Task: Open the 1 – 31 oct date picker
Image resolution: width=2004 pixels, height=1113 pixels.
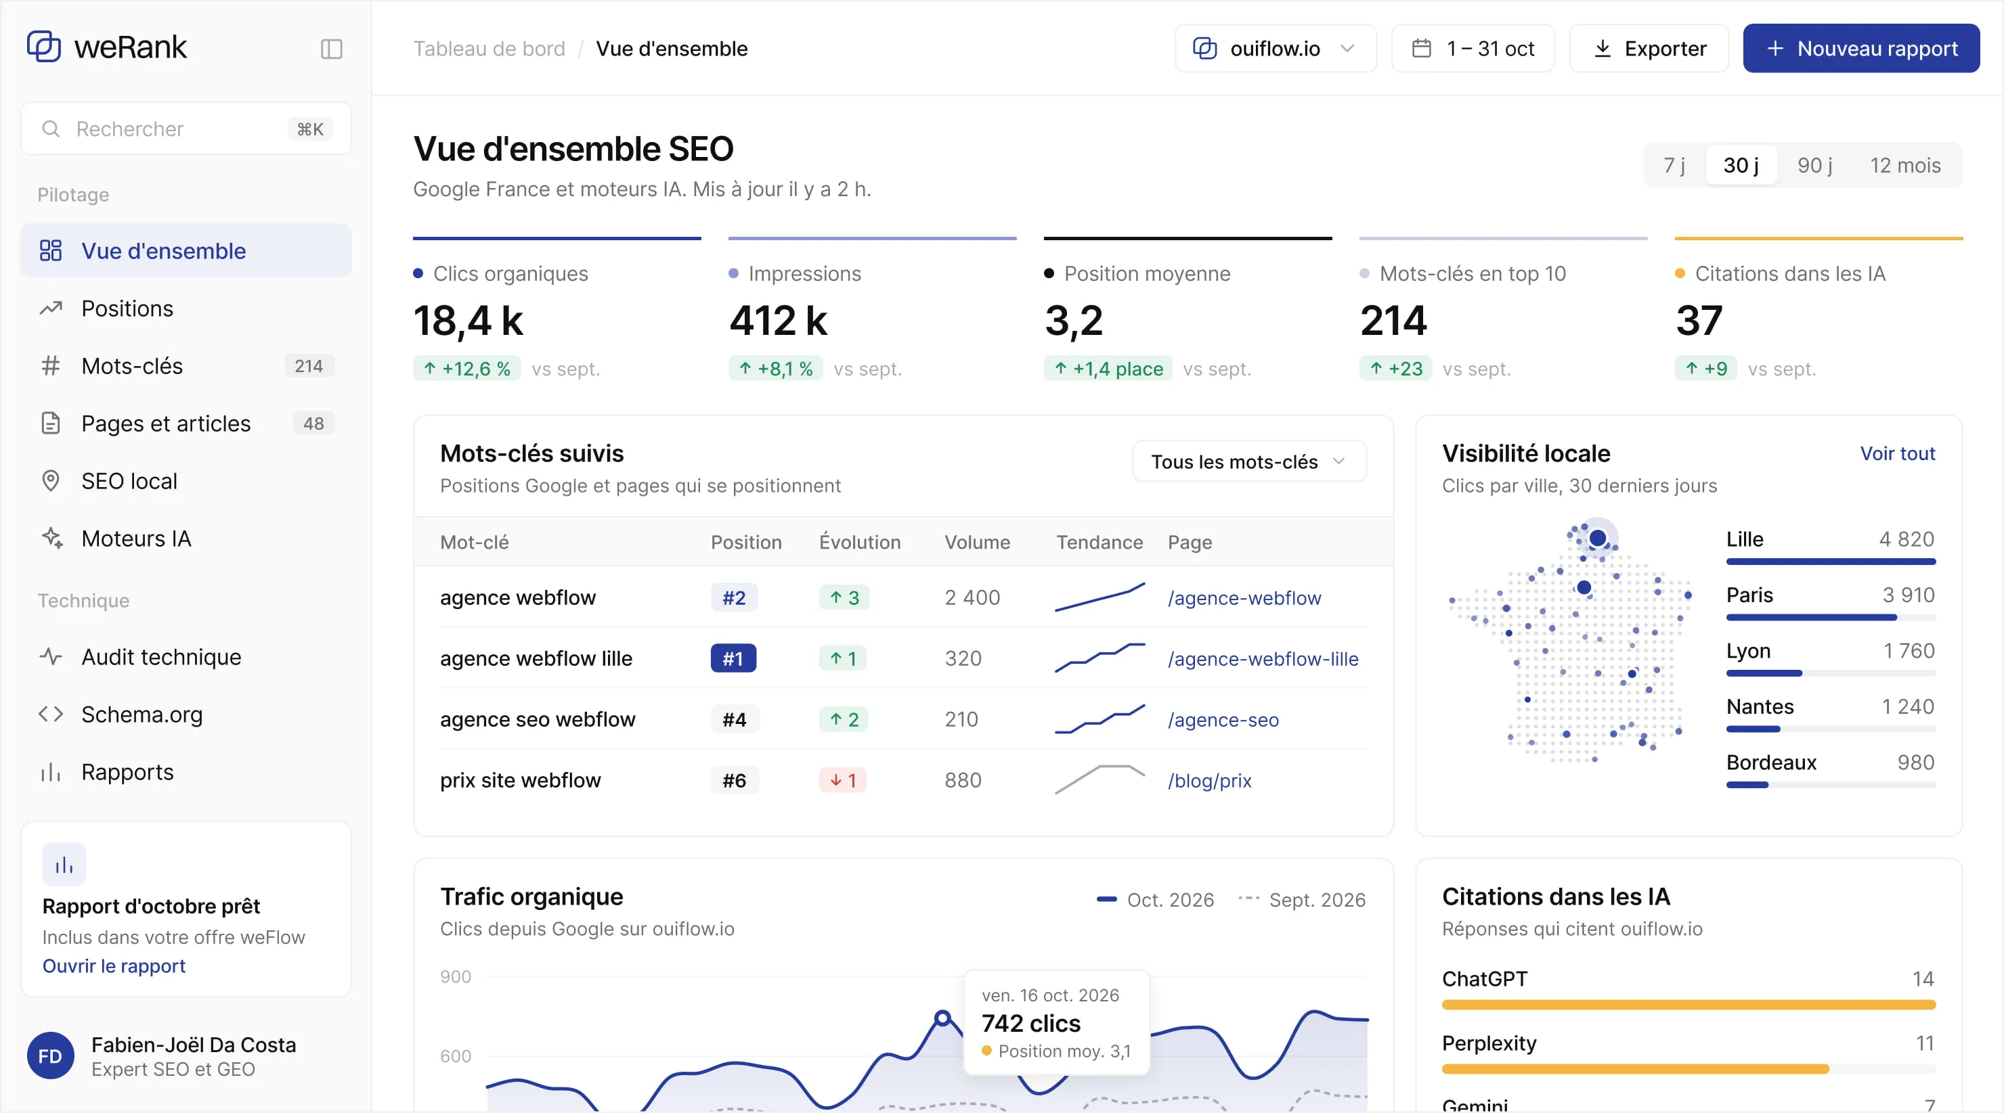Action: point(1473,48)
